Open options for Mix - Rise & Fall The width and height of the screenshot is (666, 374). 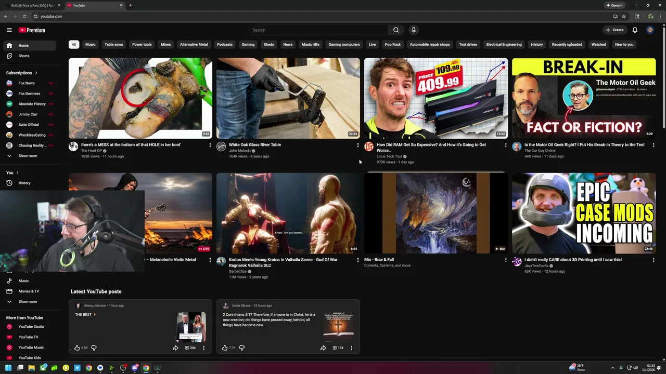tap(506, 260)
